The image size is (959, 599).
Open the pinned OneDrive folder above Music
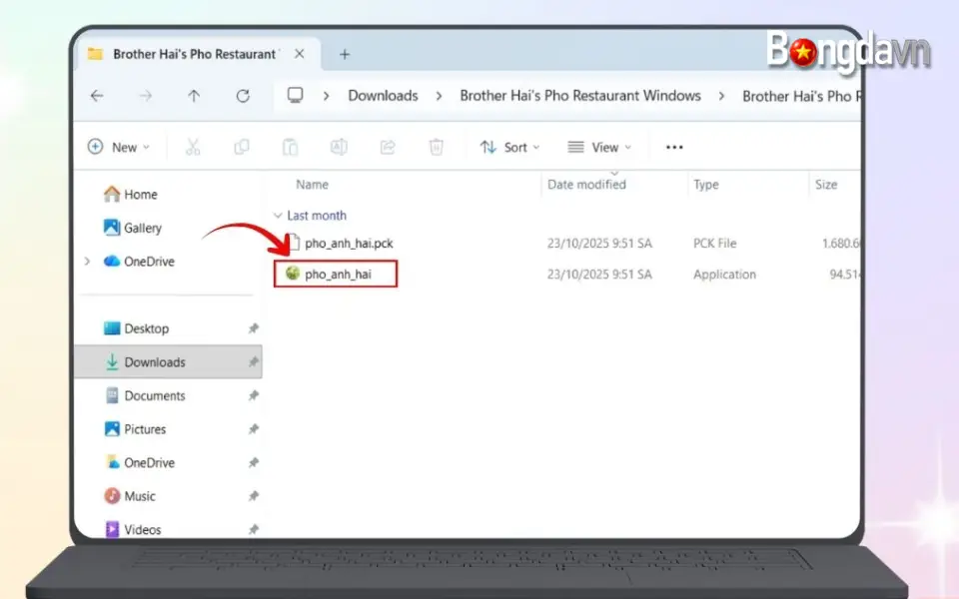(x=140, y=462)
